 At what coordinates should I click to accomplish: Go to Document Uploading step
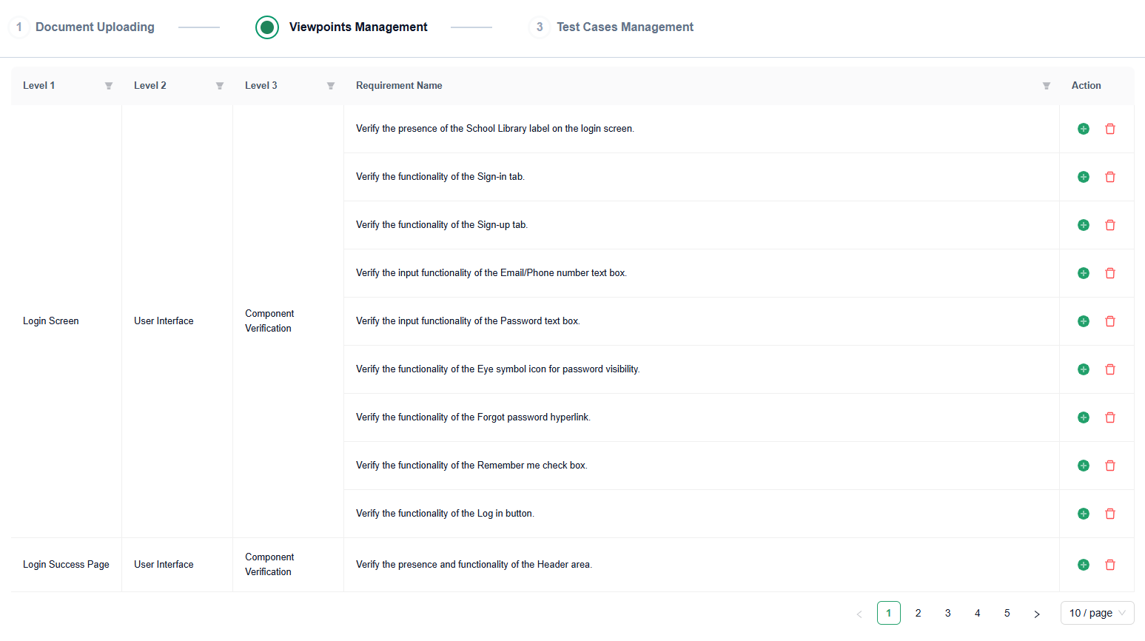[x=81, y=27]
